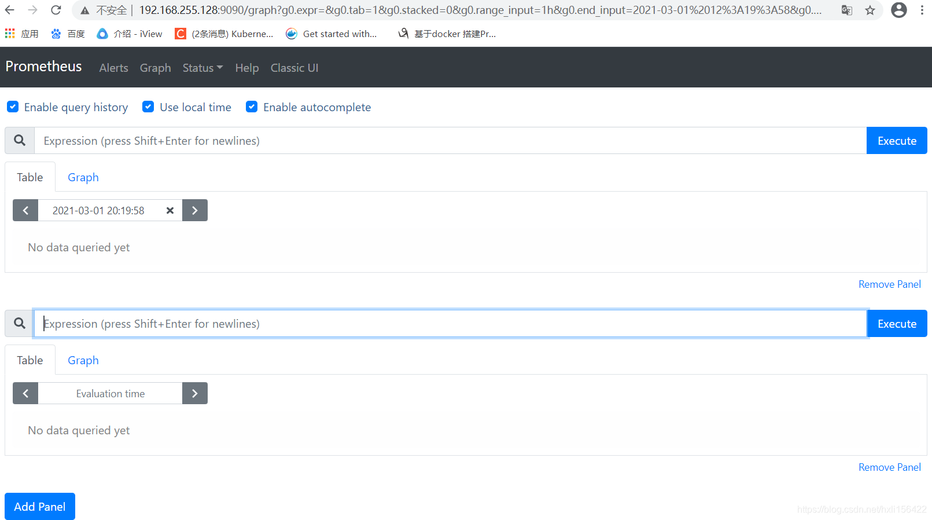This screenshot has width=932, height=520.
Task: Open the Help link in navbar
Action: (247, 68)
